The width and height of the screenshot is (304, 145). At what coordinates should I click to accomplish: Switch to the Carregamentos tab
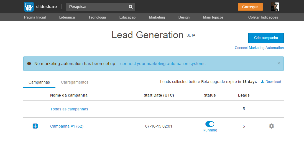75,82
